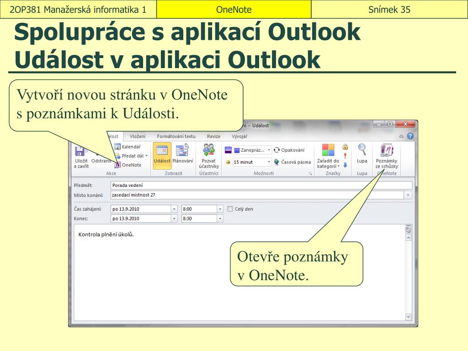
Task: Click Pozvat účastníky invite icon
Action: point(208,149)
